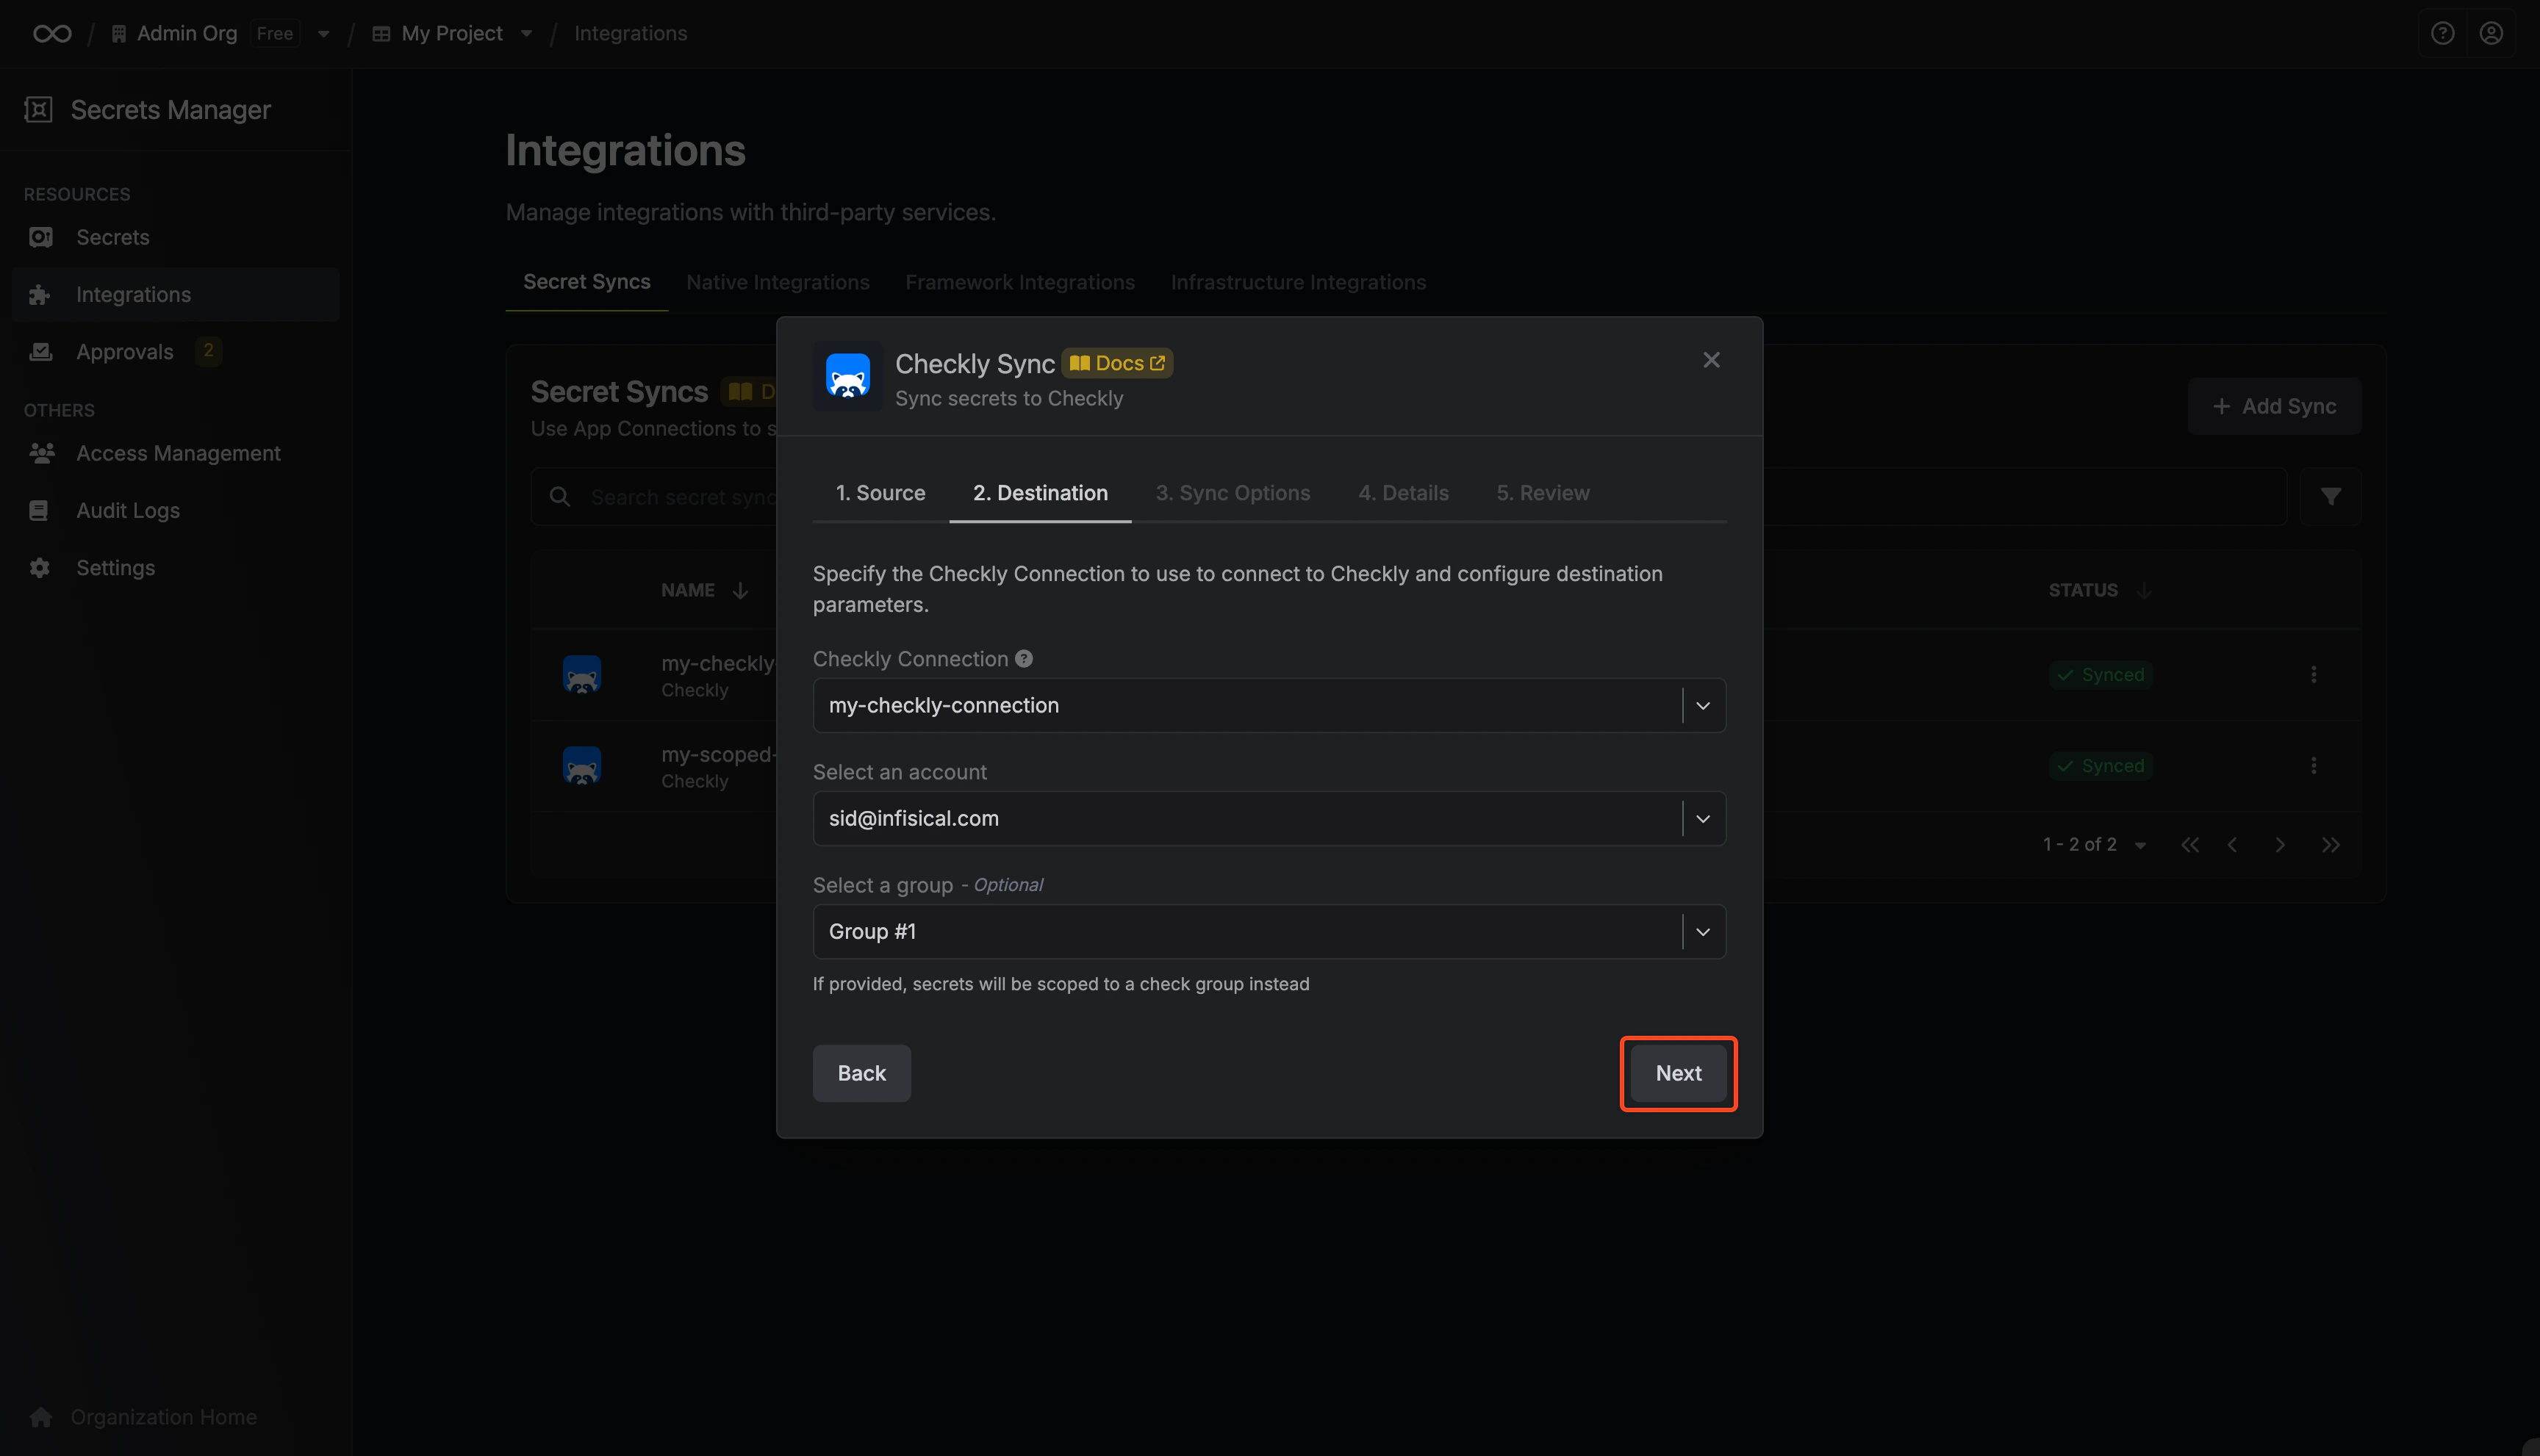Image resolution: width=2540 pixels, height=1456 pixels.
Task: Click the Free plan badge next to Admin Org
Action: 274,34
